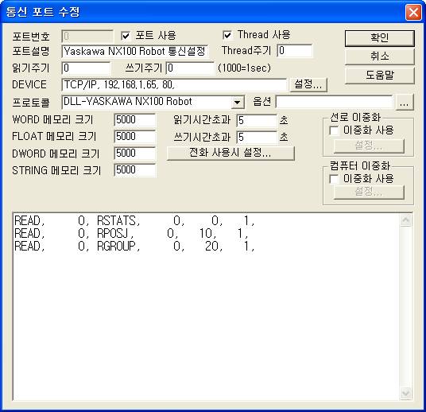The height and width of the screenshot is (412, 426).
Task: Click the WORD 메모리 크기 field
Action: point(135,120)
